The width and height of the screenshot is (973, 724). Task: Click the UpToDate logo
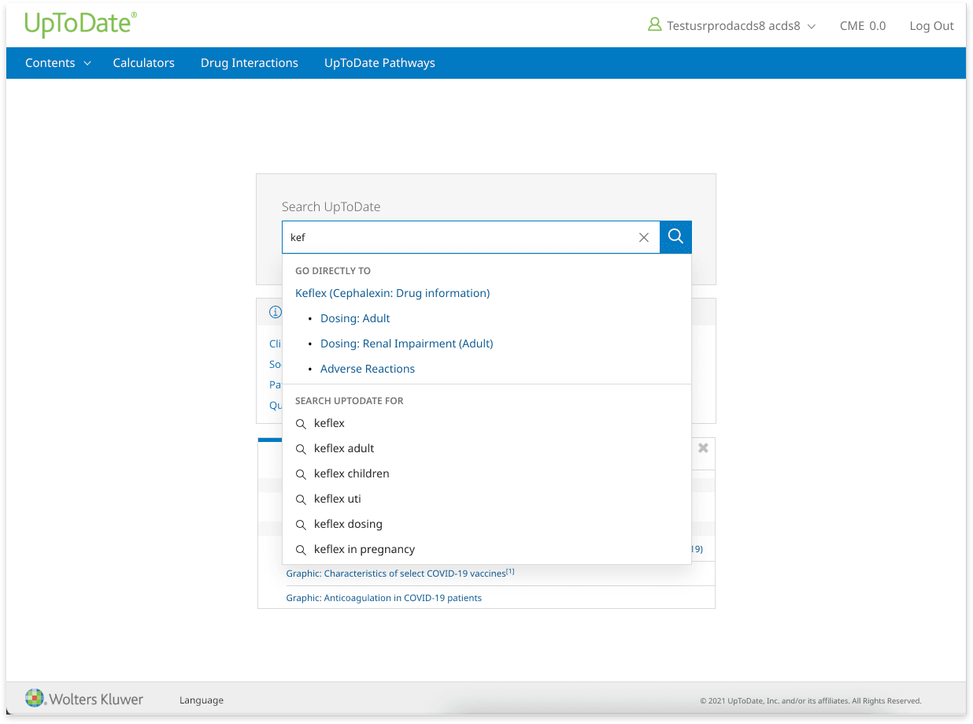pos(80,24)
